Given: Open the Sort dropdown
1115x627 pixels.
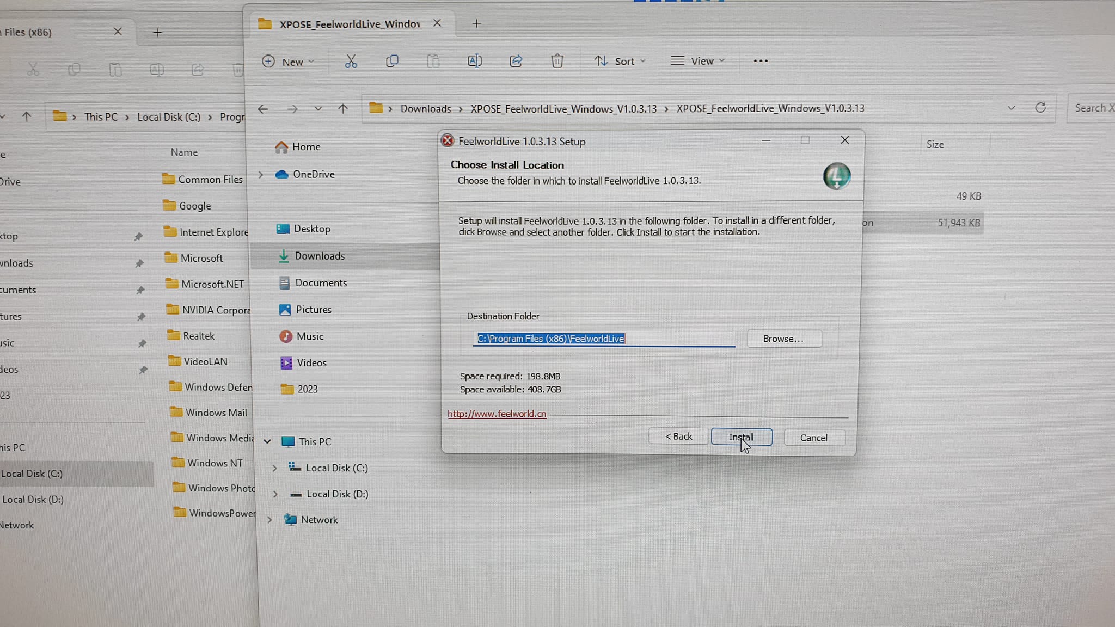Looking at the screenshot, I should [x=620, y=61].
